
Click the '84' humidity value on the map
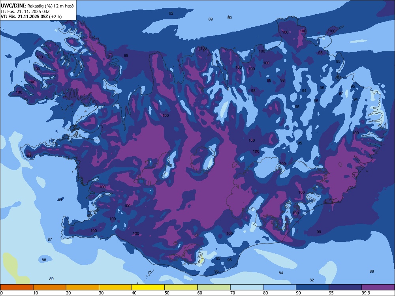tap(281, 273)
